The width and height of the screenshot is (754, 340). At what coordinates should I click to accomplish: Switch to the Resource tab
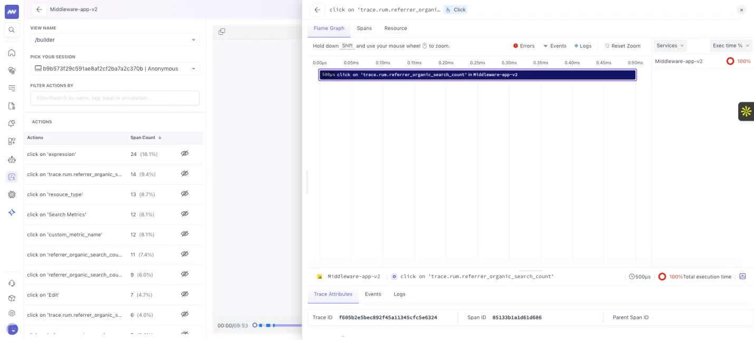pos(395,28)
